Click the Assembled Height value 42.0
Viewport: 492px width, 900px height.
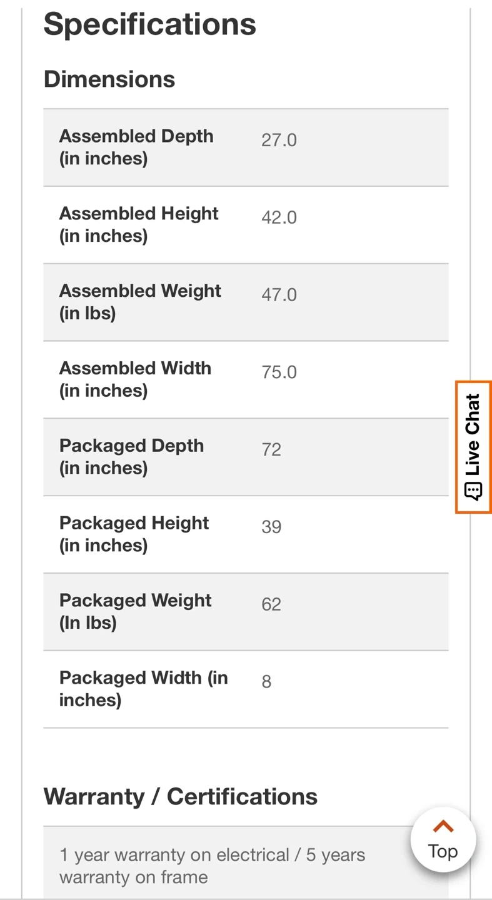coord(279,217)
